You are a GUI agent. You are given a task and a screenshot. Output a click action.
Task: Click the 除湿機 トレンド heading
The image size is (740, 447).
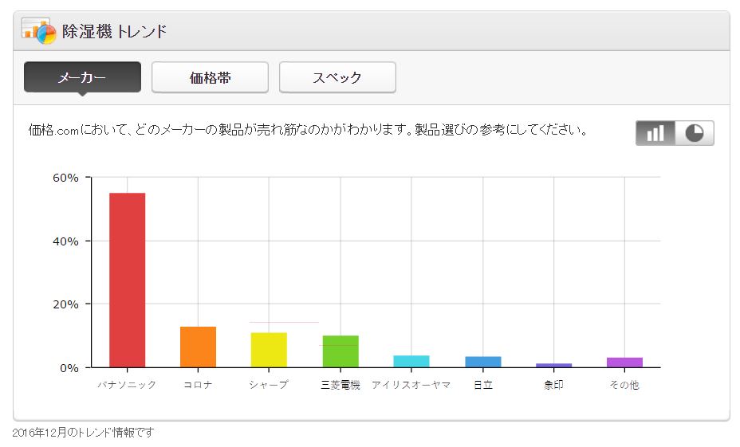point(115,32)
